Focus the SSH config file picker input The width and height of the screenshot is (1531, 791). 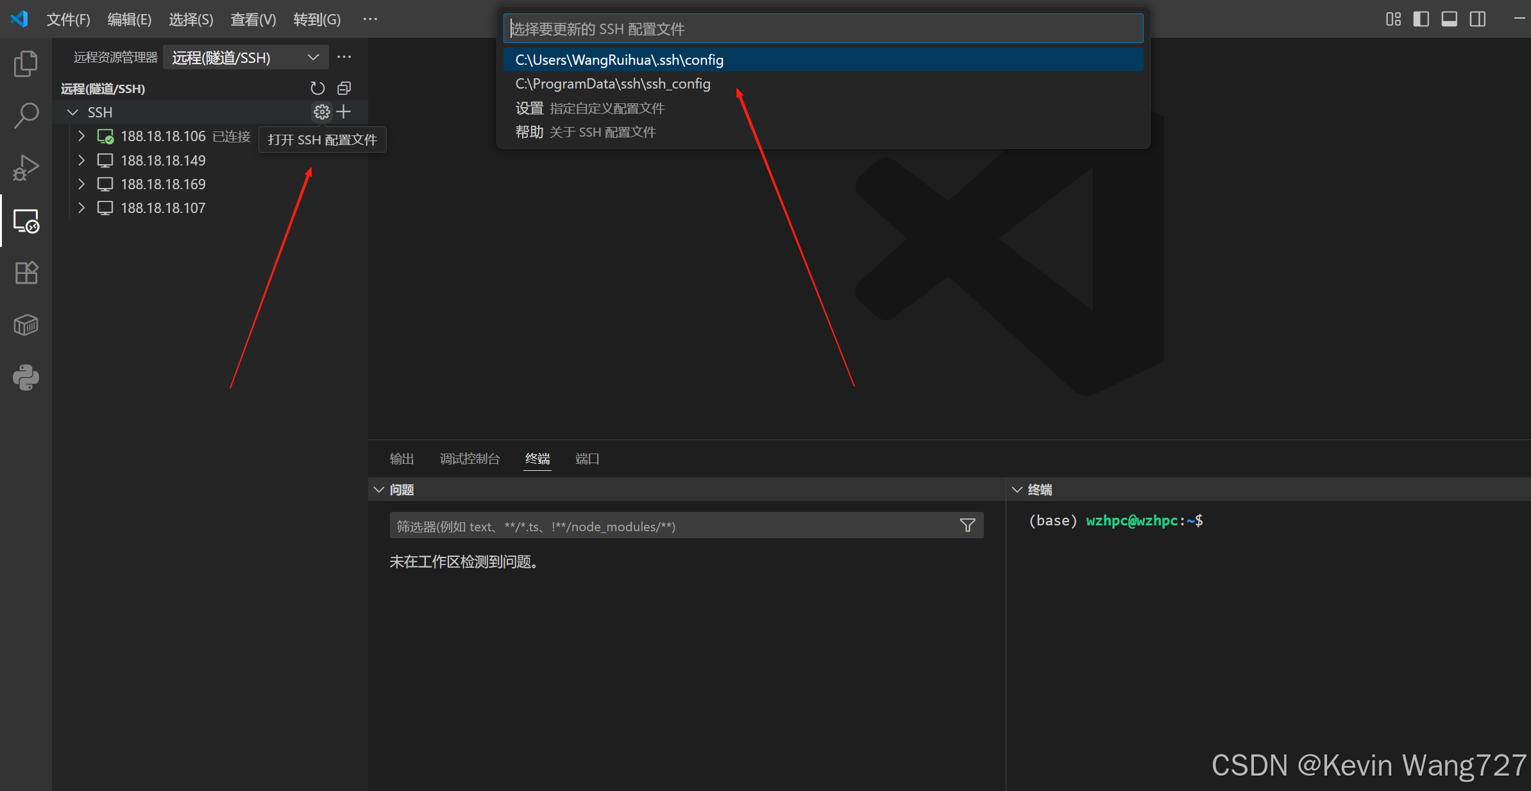pyautogui.click(x=823, y=29)
